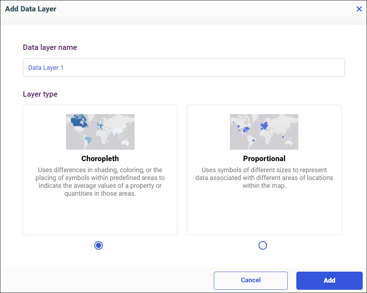
Task: Click Cancel to dismiss the dialog
Action: [251, 280]
